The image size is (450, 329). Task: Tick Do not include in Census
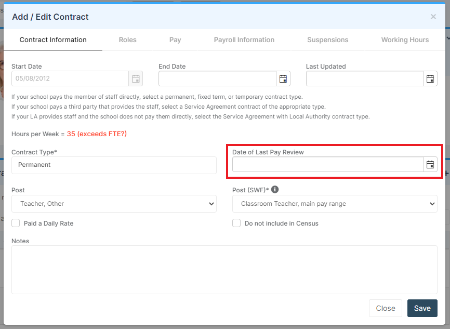tap(236, 223)
